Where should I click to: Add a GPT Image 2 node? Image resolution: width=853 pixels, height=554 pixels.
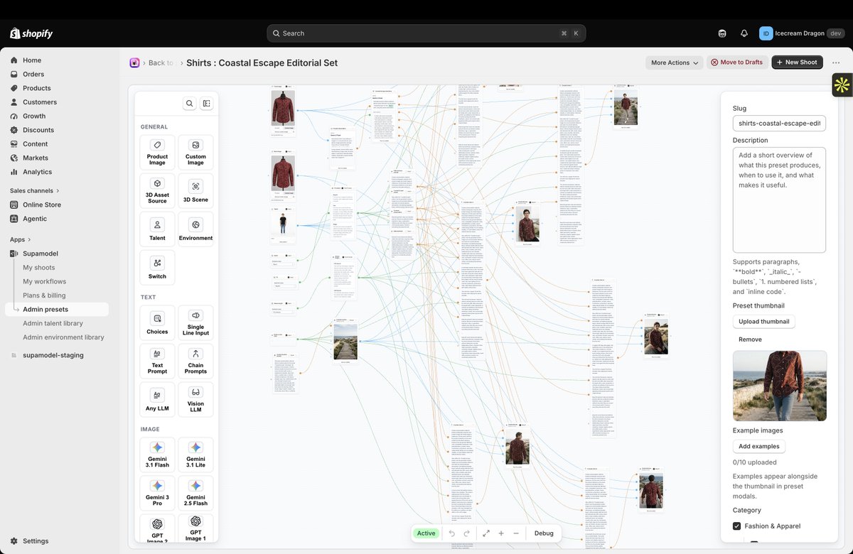157,529
